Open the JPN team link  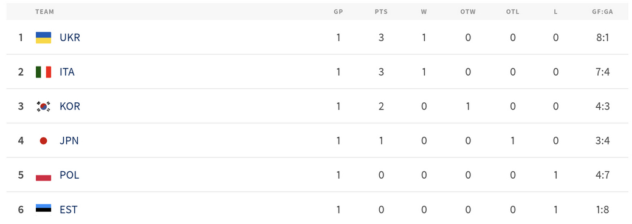pos(69,141)
